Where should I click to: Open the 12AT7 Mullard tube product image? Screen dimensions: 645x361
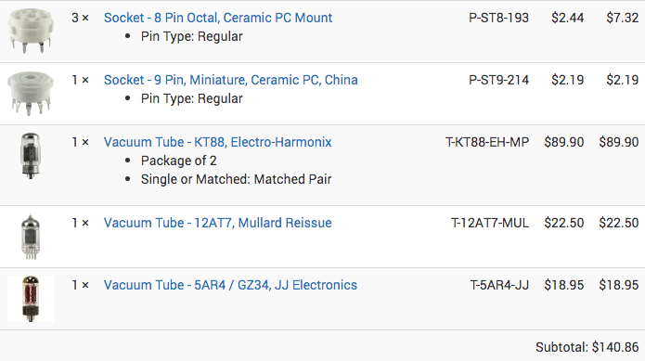(x=31, y=237)
